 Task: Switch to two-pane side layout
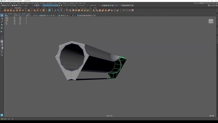point(2,48)
